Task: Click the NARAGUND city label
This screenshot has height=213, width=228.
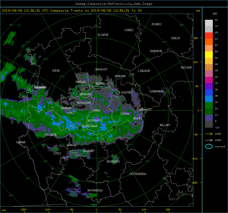Action: (86, 94)
